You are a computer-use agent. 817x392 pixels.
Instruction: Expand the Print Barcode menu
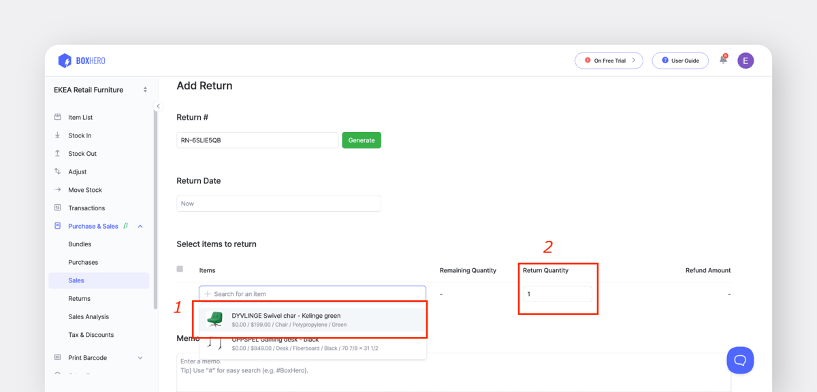click(140, 357)
